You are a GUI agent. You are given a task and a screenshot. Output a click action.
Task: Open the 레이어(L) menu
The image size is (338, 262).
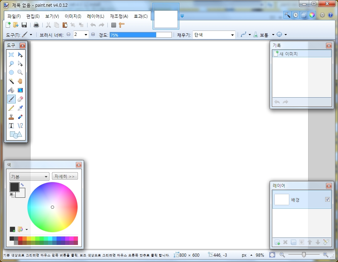[95, 16]
